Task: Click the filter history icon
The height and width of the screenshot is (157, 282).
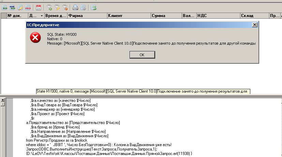Action: (57, 7)
